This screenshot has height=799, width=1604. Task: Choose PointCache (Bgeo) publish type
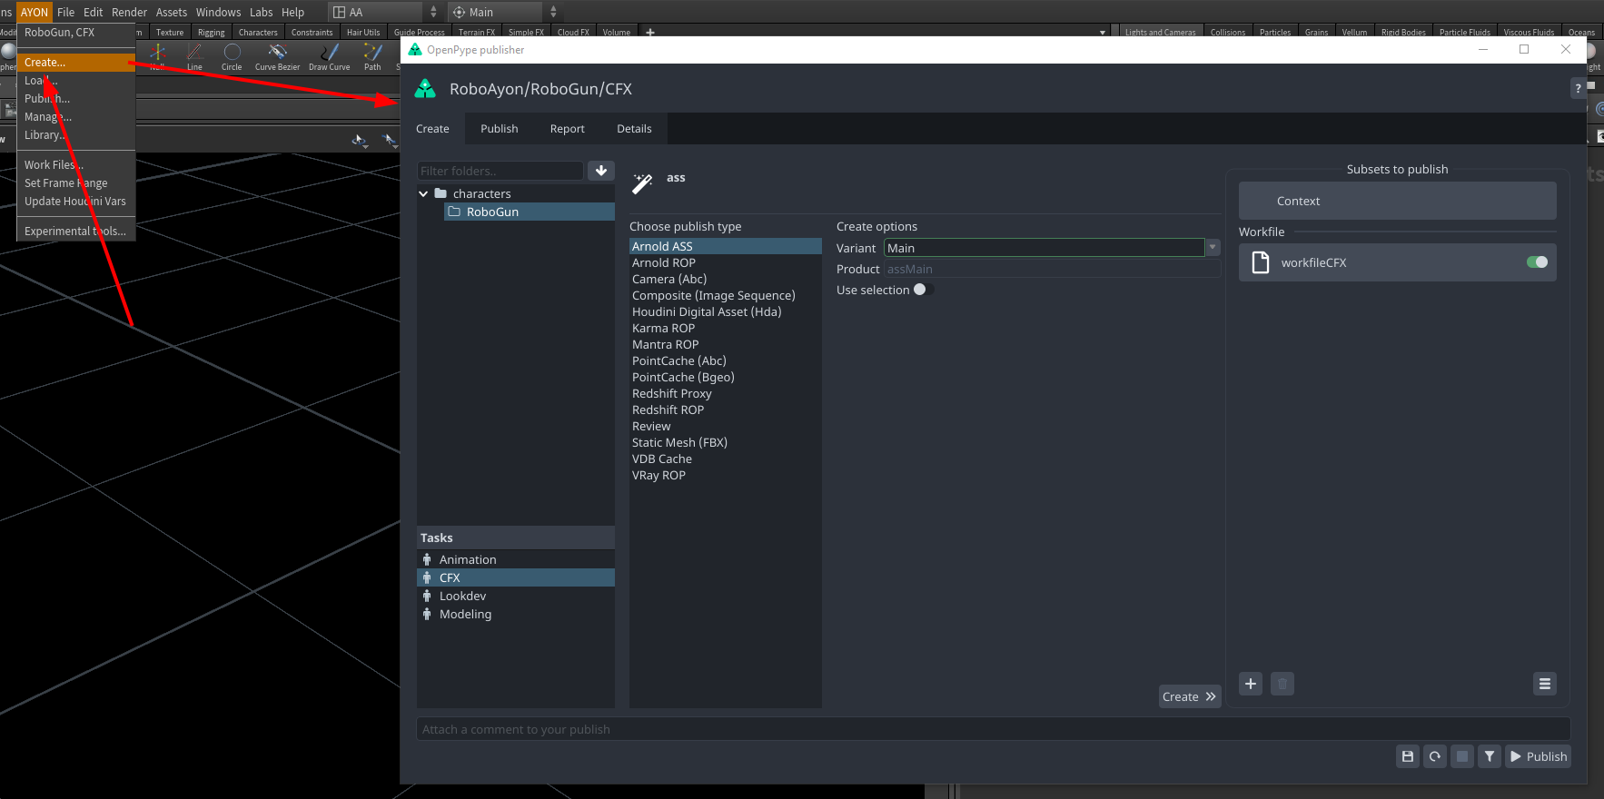tap(726, 377)
